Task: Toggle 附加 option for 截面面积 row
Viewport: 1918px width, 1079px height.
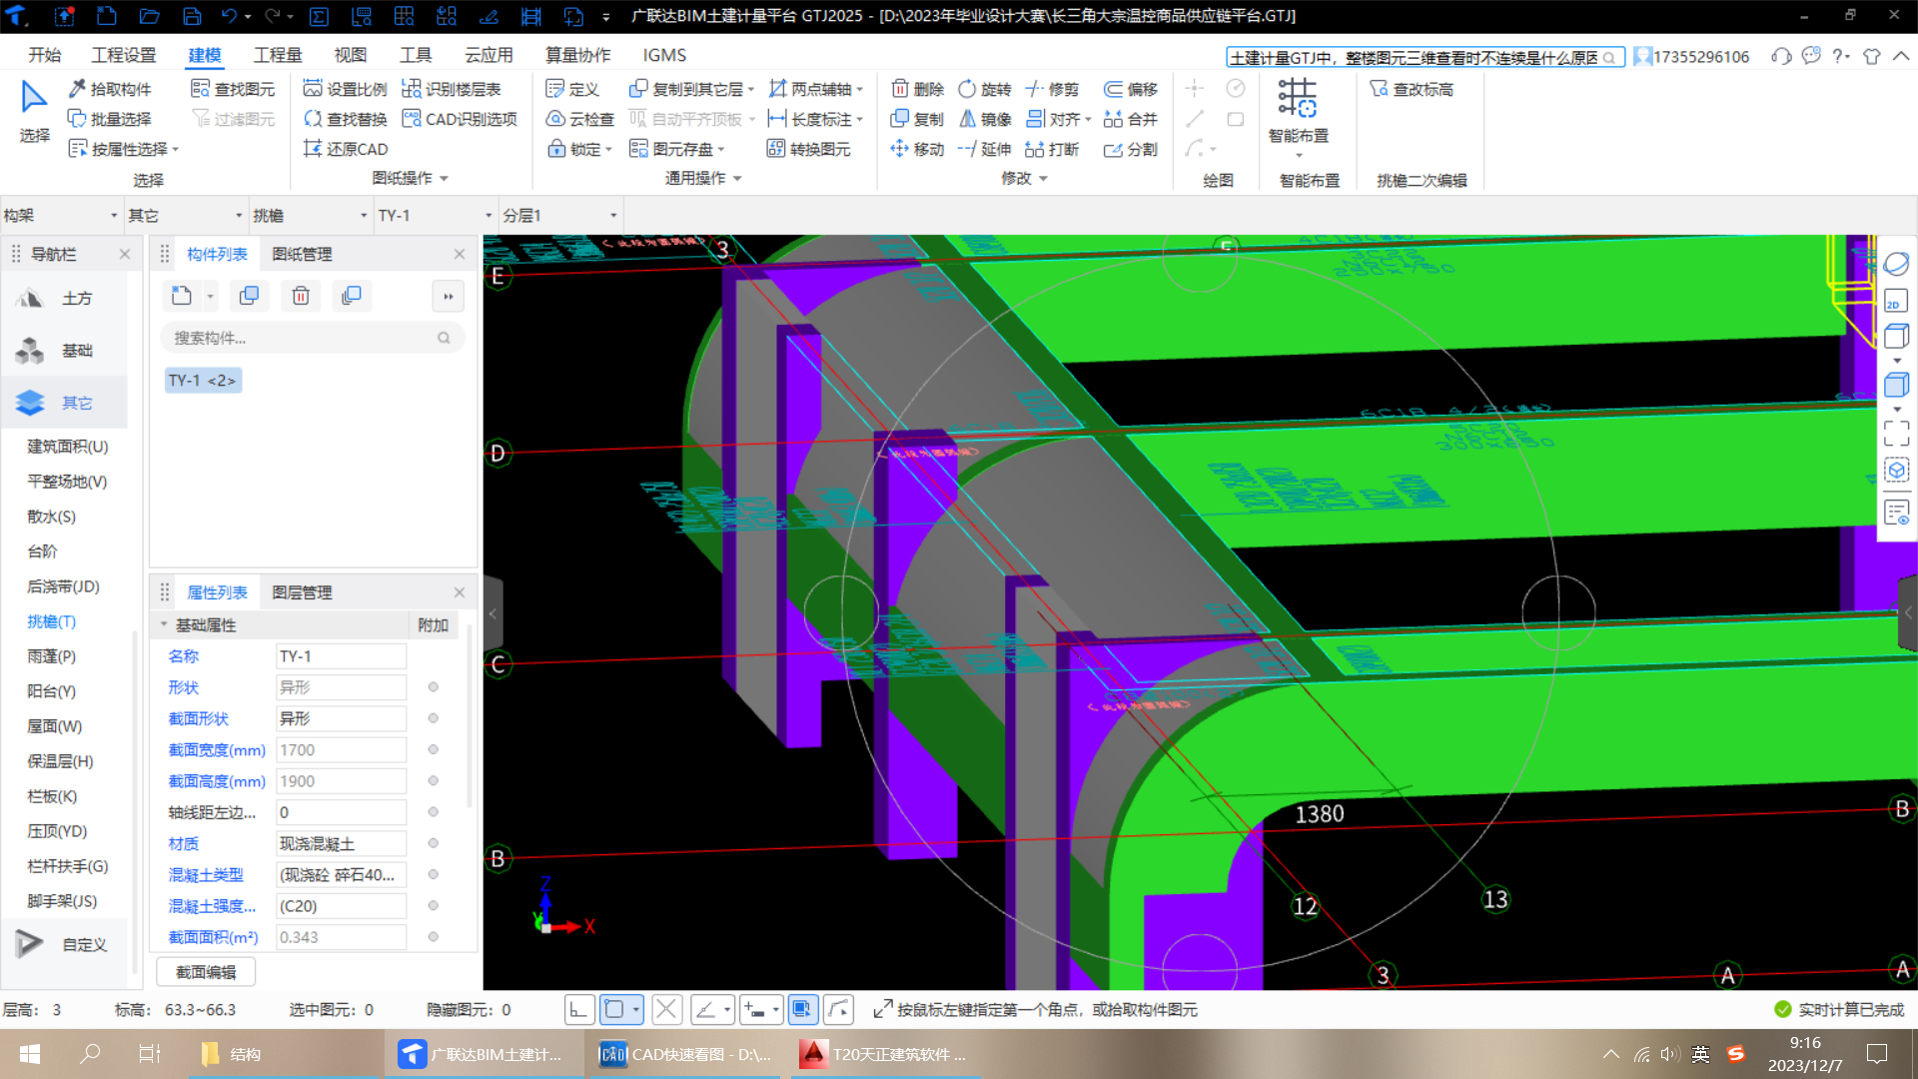Action: [434, 937]
